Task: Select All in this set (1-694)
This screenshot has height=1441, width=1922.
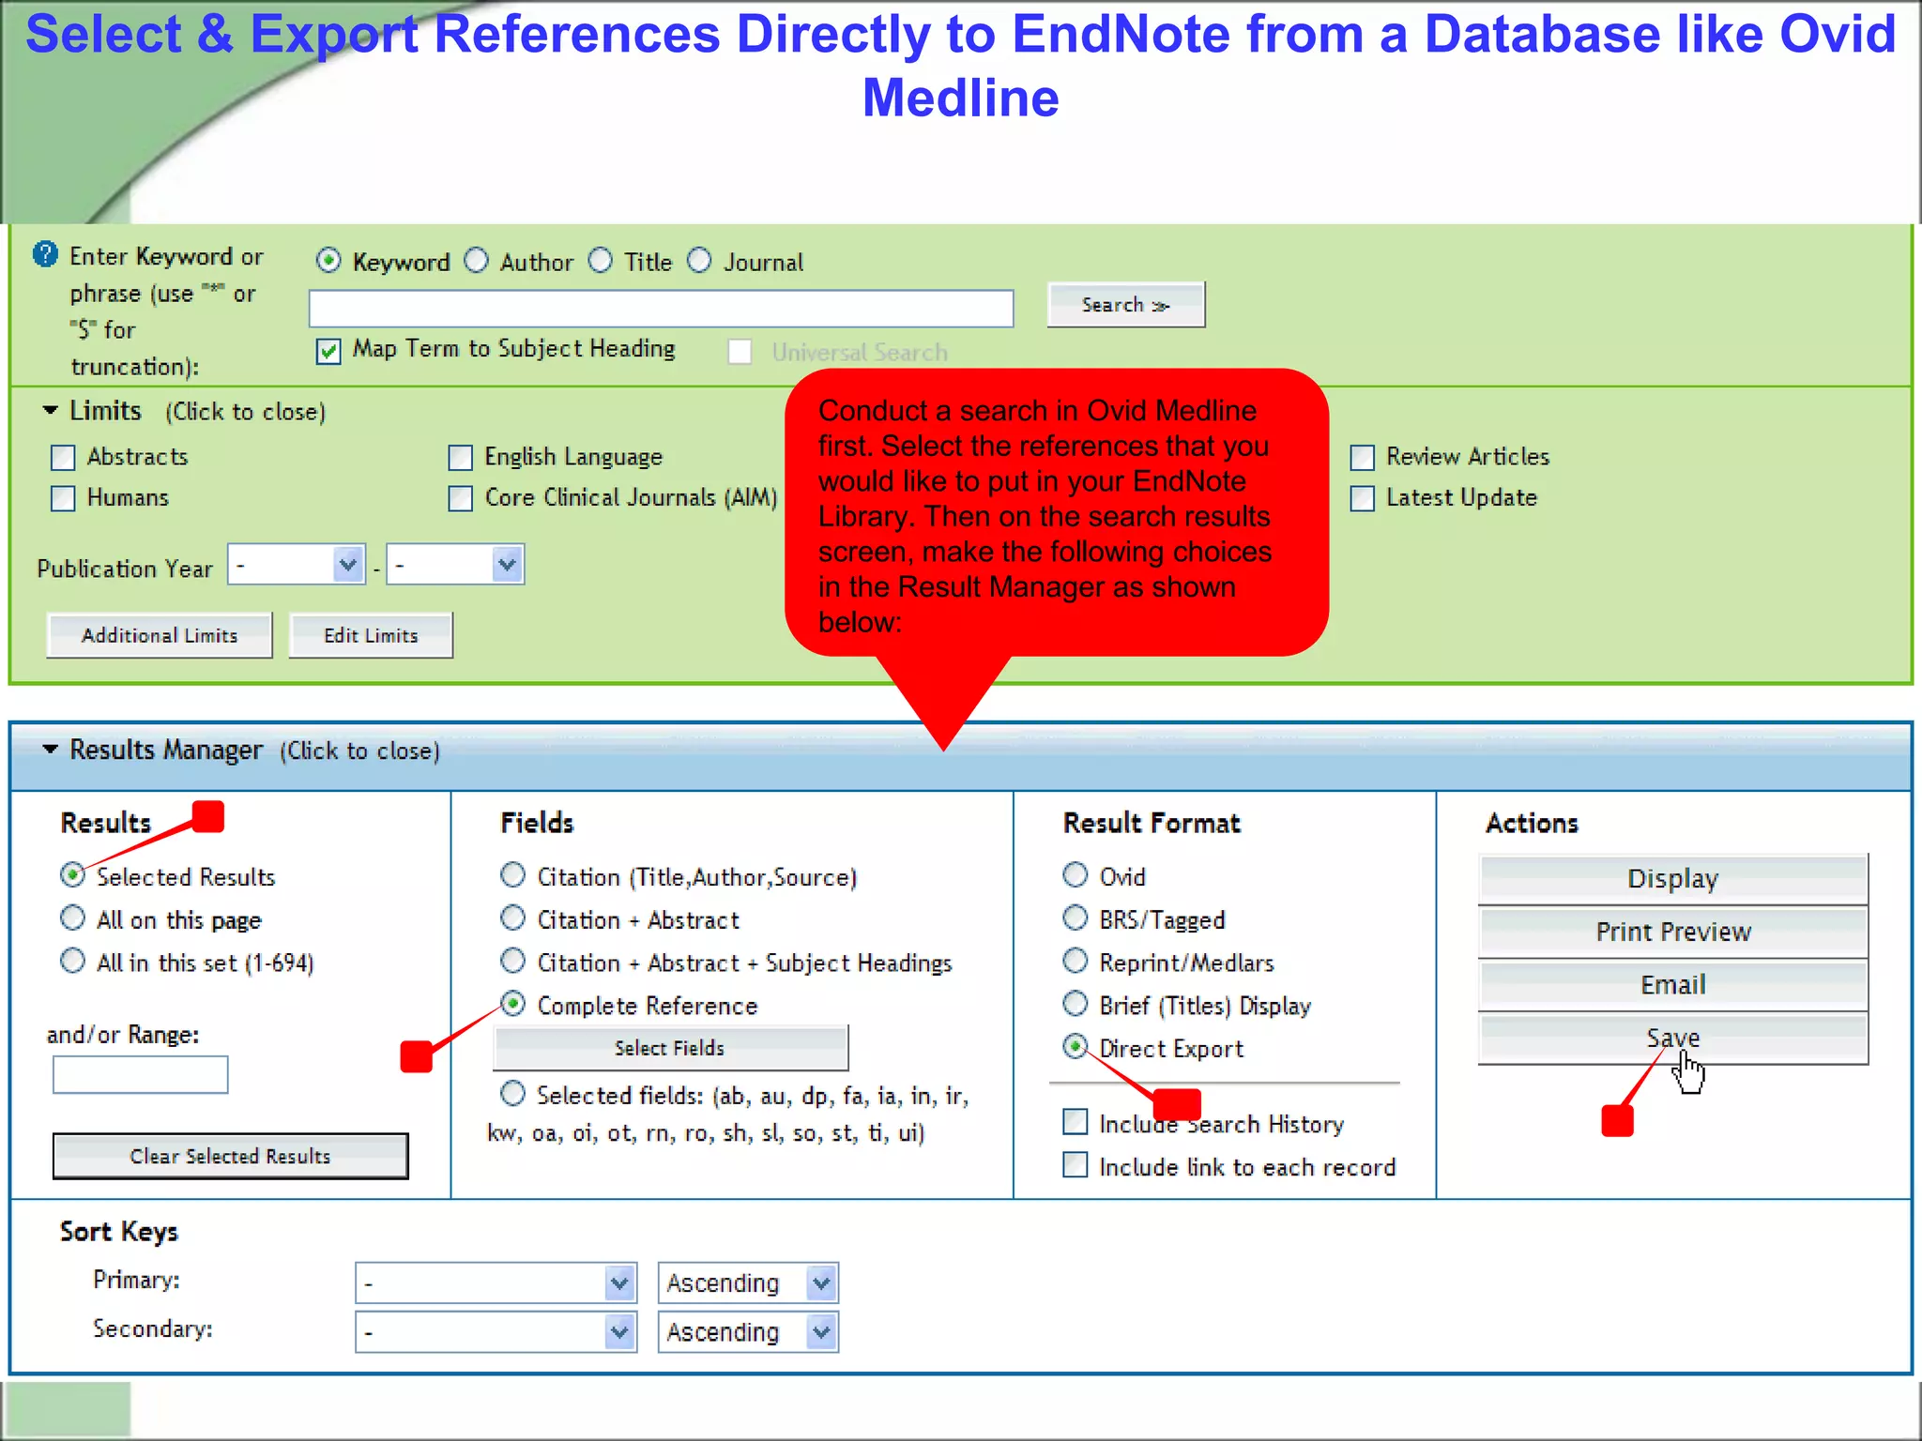Action: [72, 961]
